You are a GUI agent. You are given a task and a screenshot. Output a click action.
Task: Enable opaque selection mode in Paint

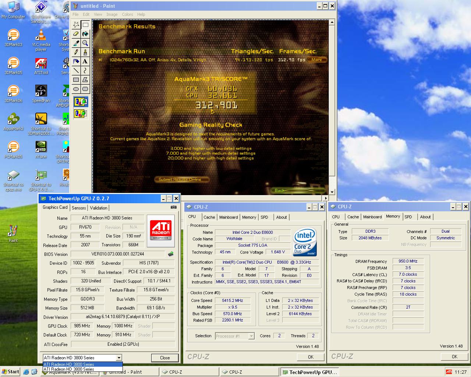pyautogui.click(x=81, y=102)
